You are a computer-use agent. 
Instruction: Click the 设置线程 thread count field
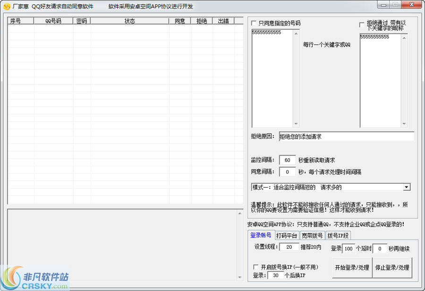289,247
